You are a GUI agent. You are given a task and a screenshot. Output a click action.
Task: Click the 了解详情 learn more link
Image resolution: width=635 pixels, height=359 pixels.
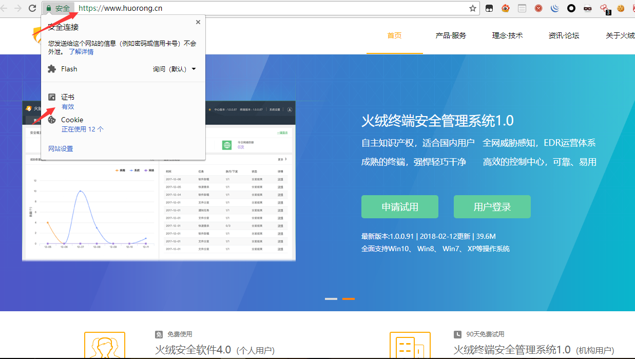click(81, 52)
